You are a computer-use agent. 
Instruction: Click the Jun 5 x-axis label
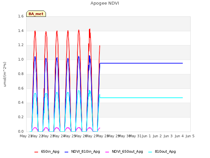[x=190, y=136]
